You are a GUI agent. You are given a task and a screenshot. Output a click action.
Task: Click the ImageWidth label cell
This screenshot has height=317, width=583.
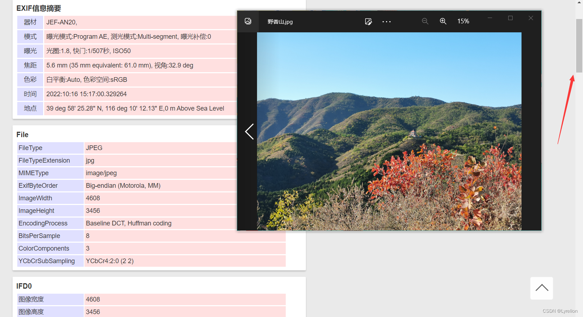[x=50, y=198]
